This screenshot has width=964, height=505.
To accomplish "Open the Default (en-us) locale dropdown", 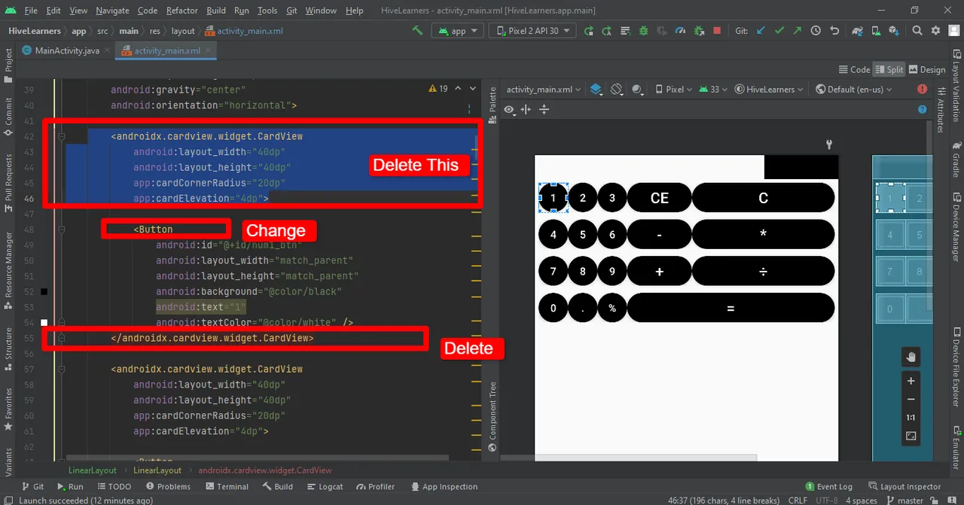I will click(853, 89).
